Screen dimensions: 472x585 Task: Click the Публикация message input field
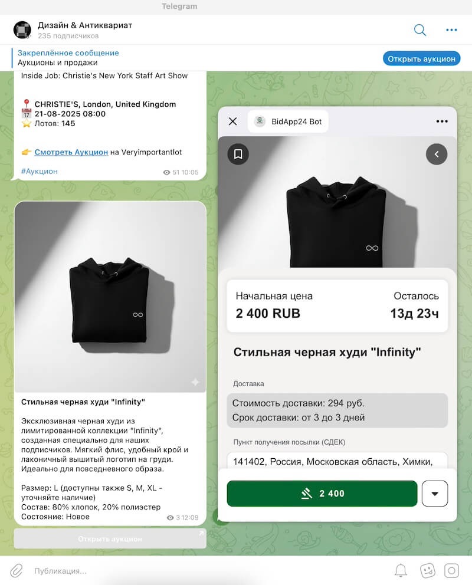[209, 570]
